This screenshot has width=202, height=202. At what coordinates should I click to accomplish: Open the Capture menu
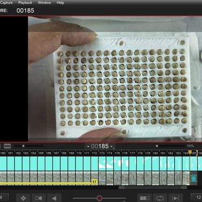[x=6, y=3]
